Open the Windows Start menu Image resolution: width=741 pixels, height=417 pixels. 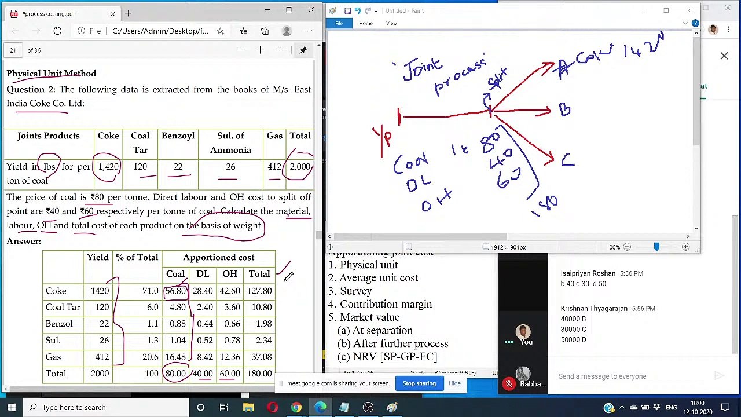click(12, 407)
